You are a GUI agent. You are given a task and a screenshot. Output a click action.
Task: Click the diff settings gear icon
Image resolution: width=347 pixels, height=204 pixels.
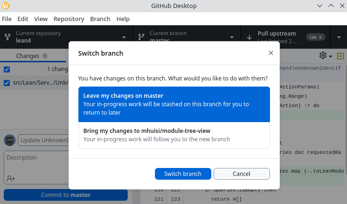323,56
